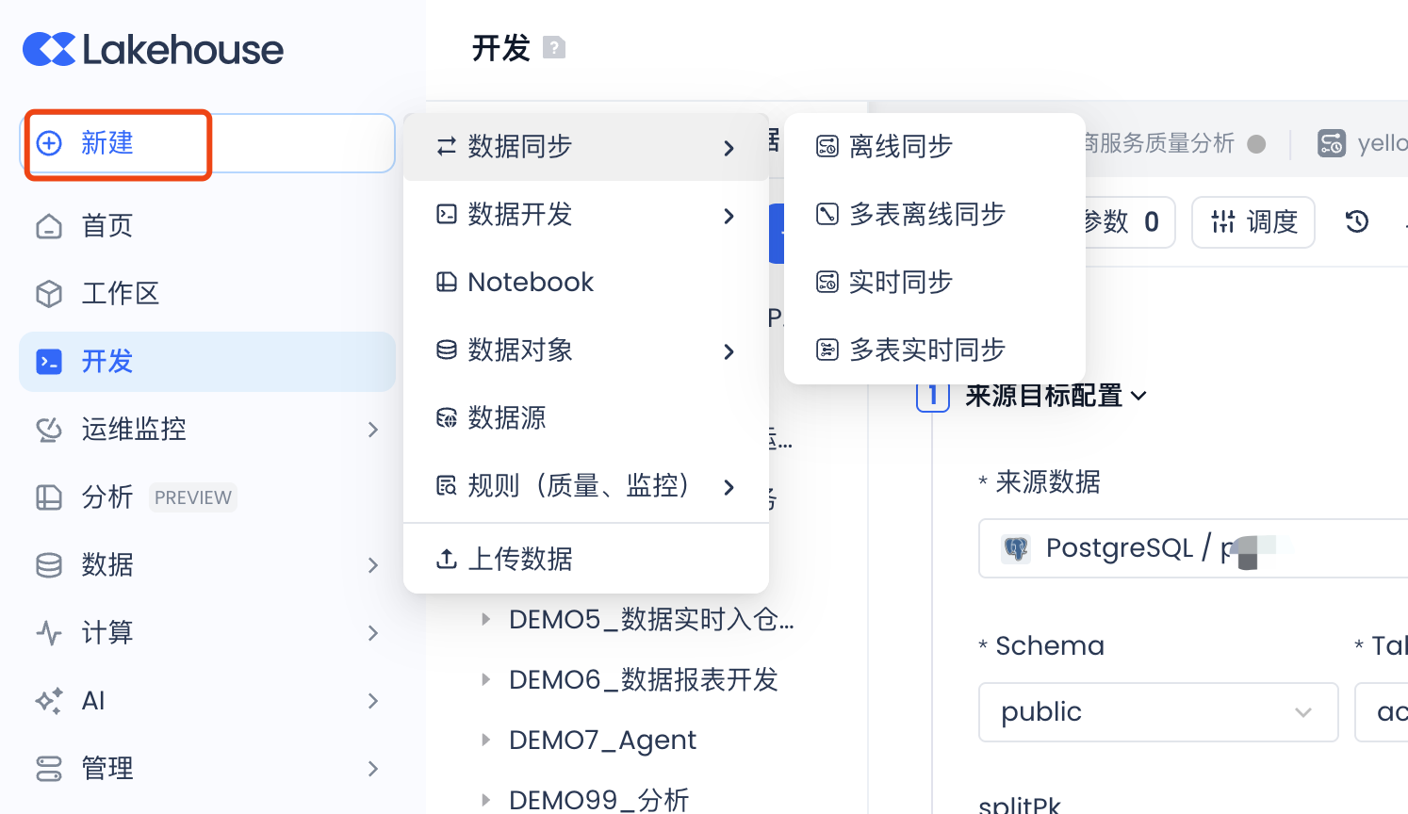Screen dimensions: 1408x814
Task: Open the 工作区 workspace section
Action: click(x=120, y=294)
